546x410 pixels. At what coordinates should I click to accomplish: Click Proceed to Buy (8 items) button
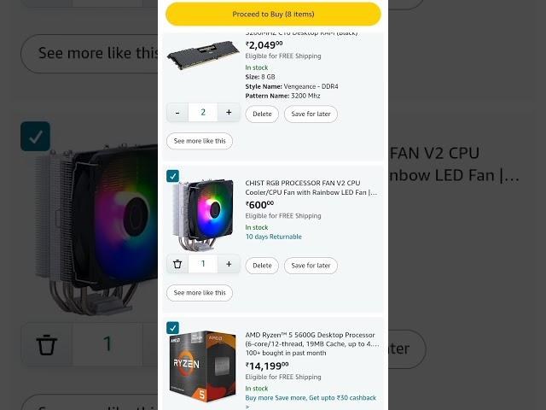click(273, 15)
